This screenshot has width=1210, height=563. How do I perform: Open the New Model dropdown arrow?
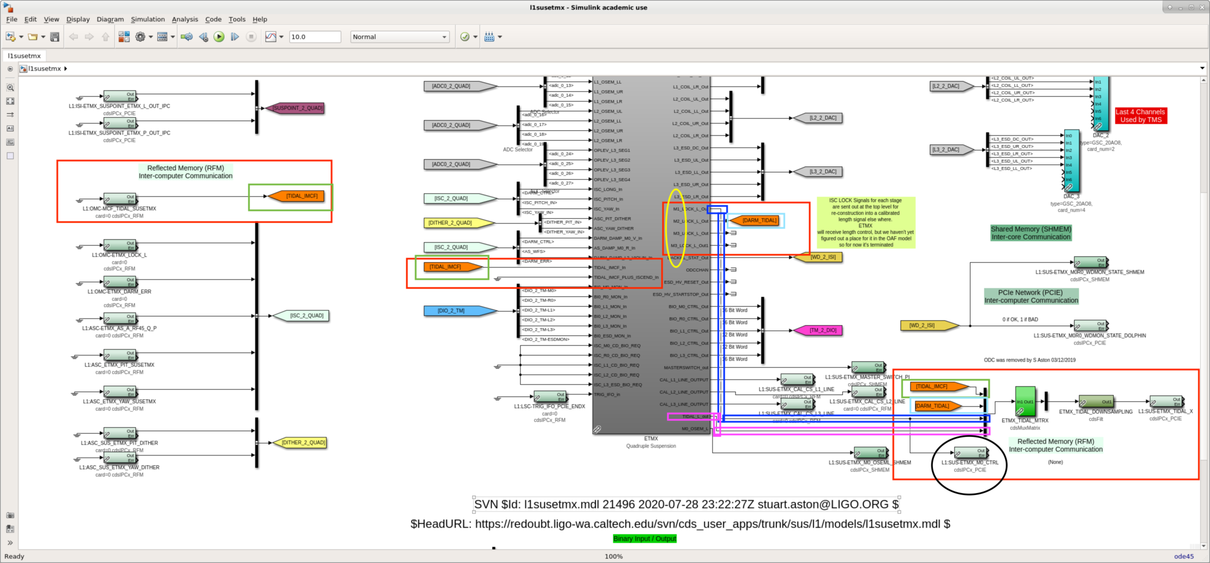(21, 37)
